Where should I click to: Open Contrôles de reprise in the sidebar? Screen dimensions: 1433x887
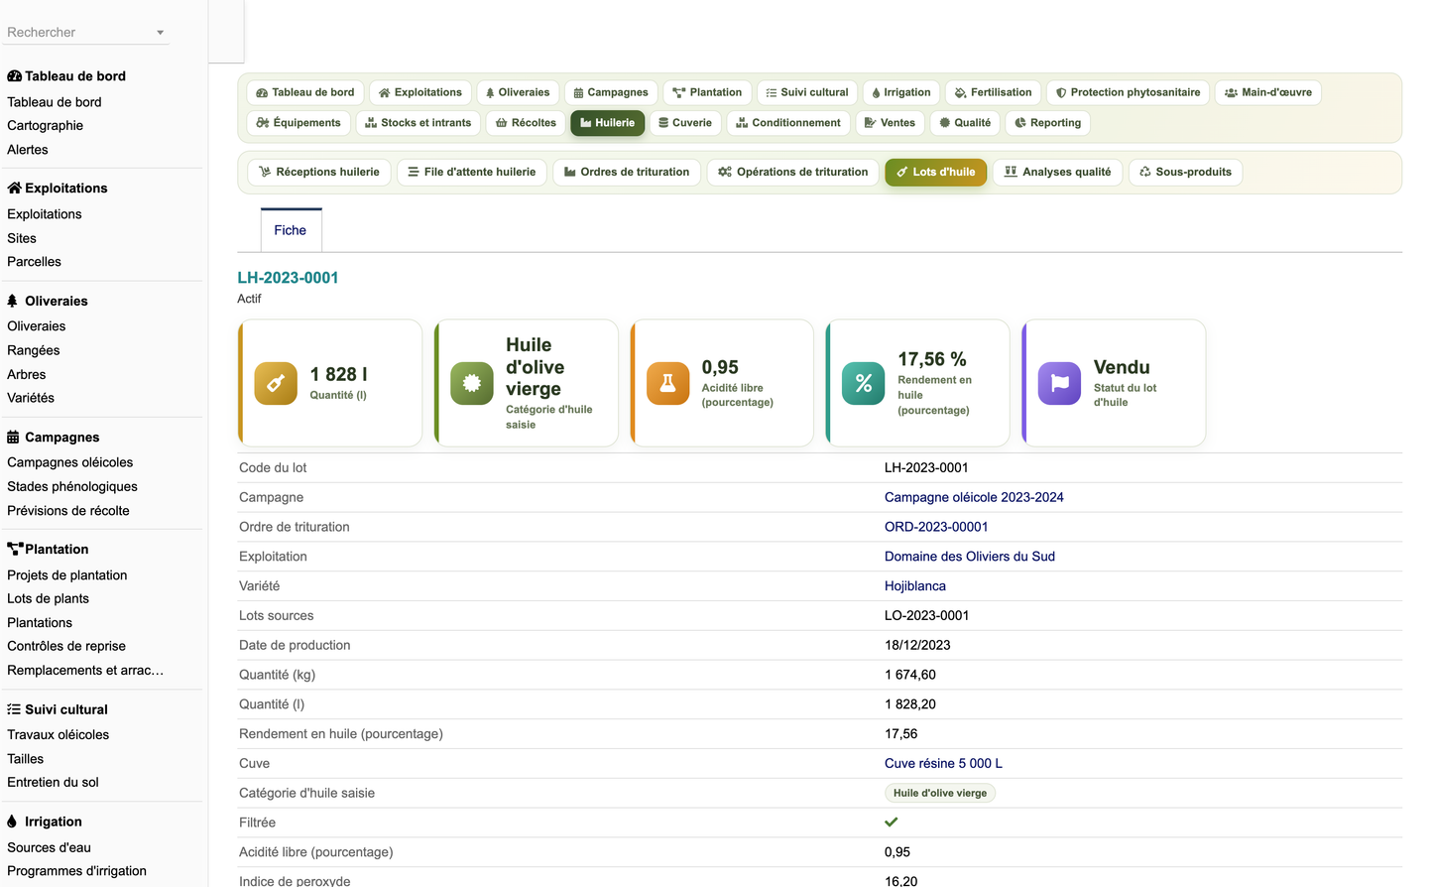tap(66, 646)
